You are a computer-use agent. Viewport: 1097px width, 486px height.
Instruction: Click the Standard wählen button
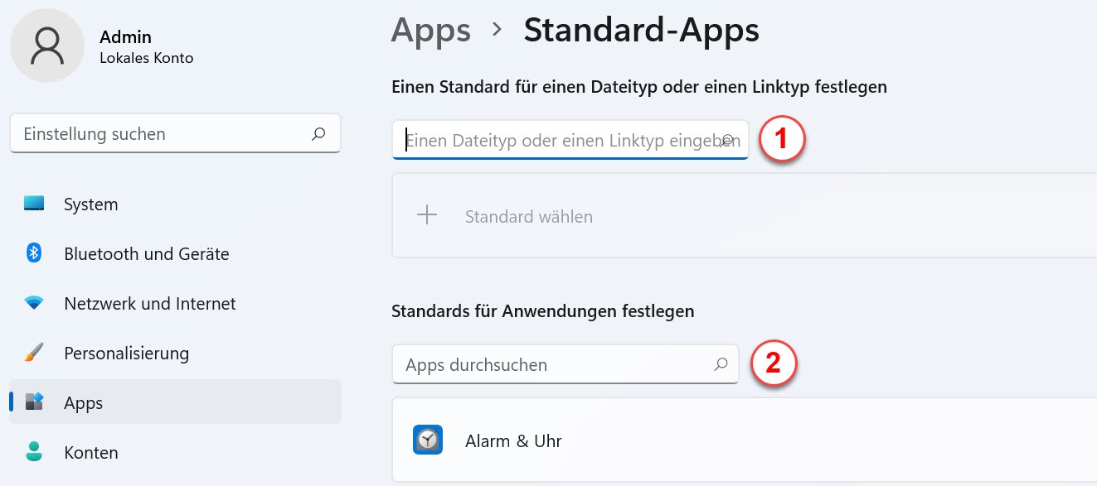click(x=744, y=216)
